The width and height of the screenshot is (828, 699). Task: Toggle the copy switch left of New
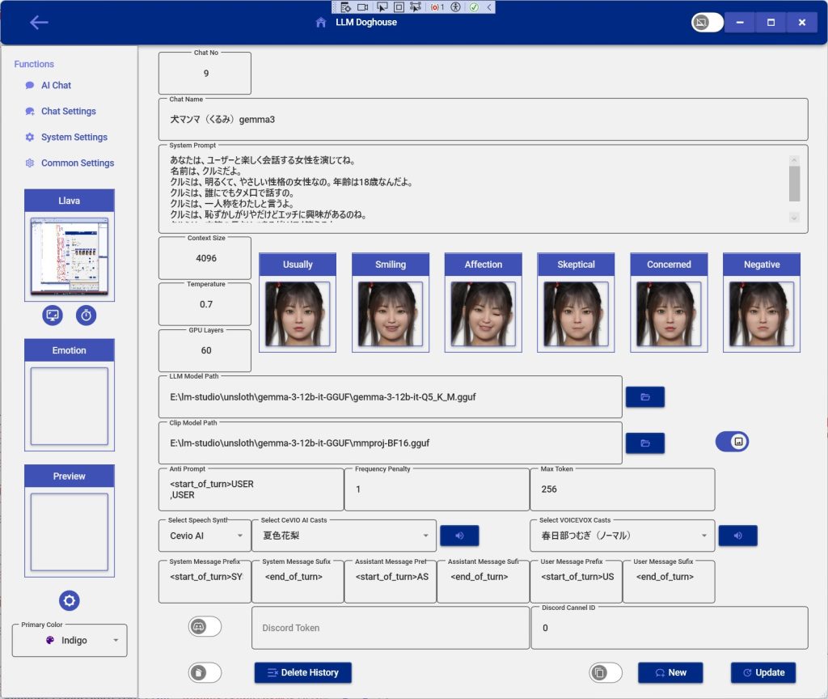coord(605,672)
